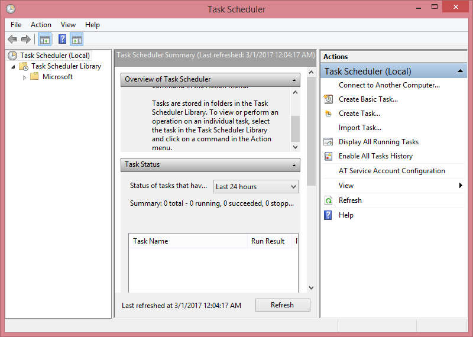
Task: Click the Actions pane header
Action: [394, 56]
